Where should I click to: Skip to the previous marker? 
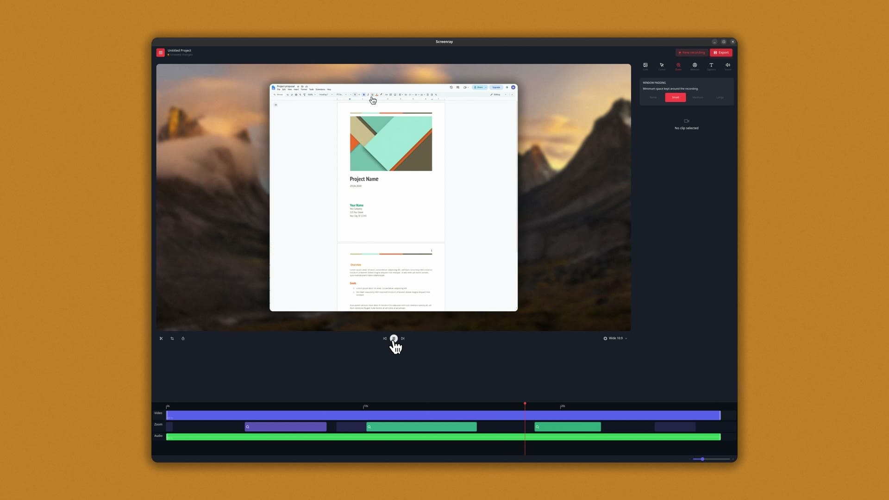[x=385, y=338]
